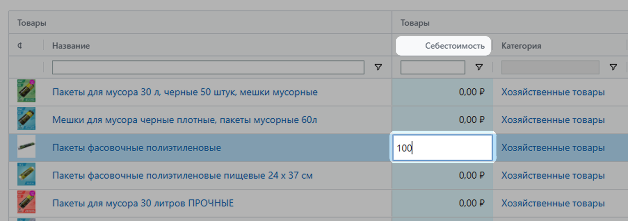628x221 pixels.
Task: Sort by the Себестоимость column header
Action: [454, 46]
